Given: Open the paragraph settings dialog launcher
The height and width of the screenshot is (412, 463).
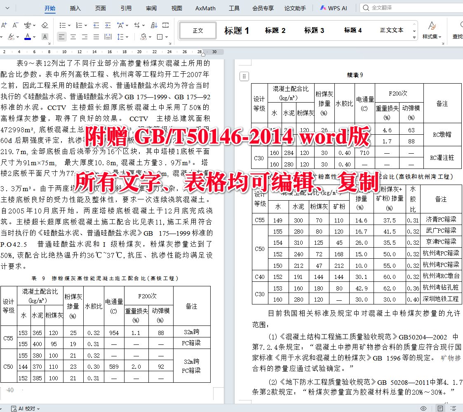Looking at the screenshot, I should [x=170, y=43].
